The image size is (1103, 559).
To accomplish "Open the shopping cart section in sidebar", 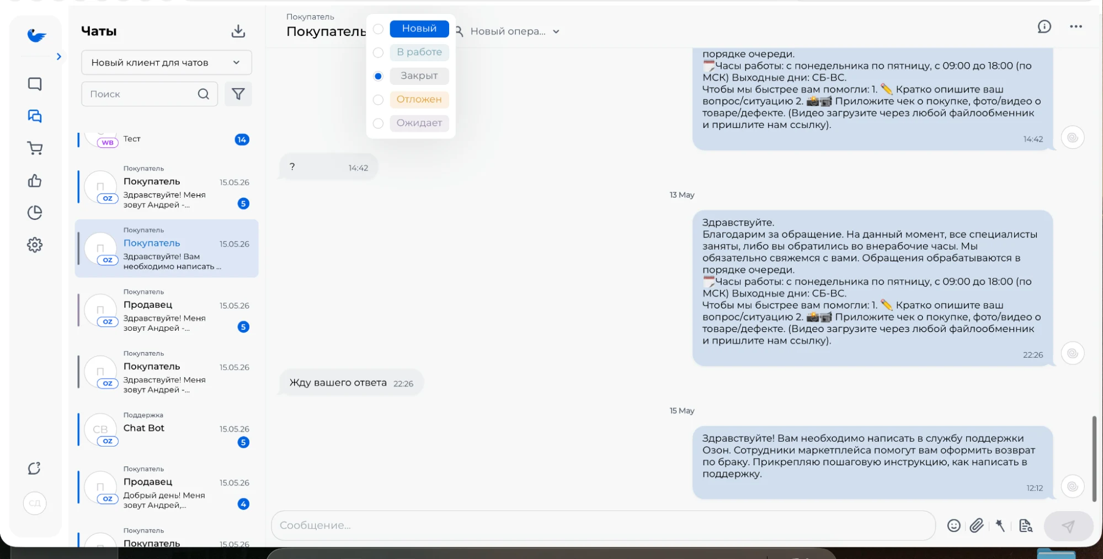I will pos(35,148).
